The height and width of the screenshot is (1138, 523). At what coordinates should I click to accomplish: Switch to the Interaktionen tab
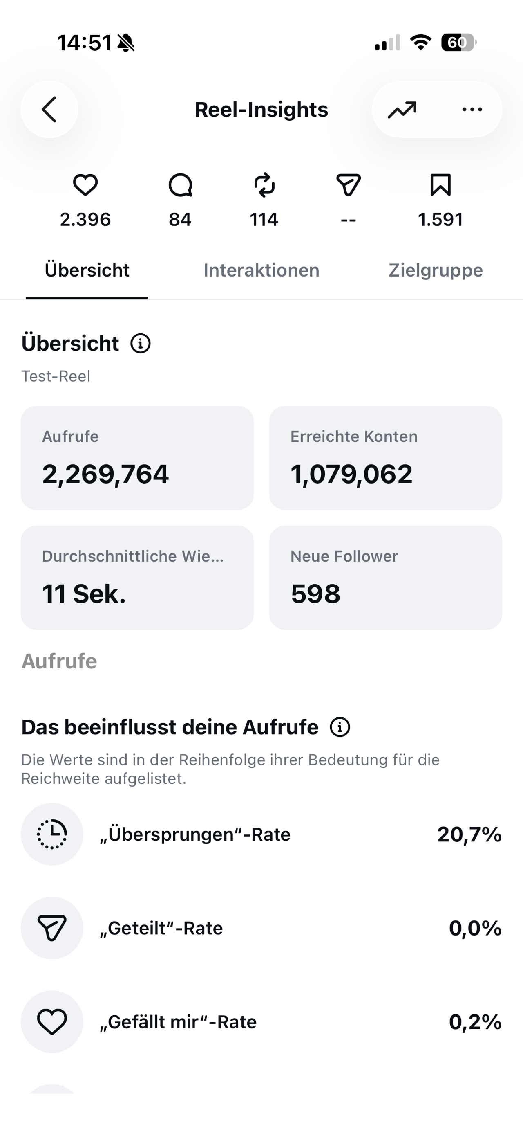[x=261, y=270]
